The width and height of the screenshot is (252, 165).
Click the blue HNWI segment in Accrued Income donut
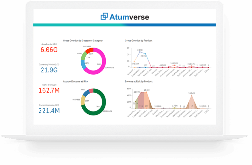[x=86, y=93]
